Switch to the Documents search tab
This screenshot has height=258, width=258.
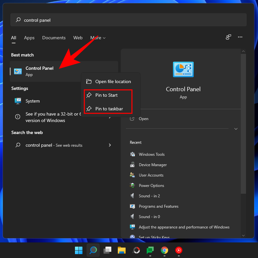pos(54,38)
